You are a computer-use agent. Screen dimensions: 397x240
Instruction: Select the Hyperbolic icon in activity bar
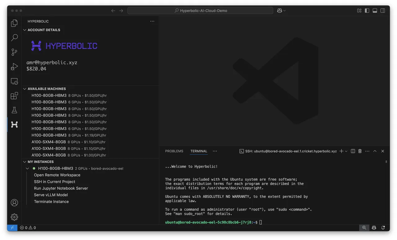point(14,124)
